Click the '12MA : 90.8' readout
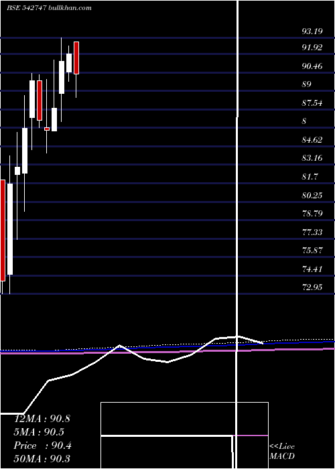 coord(42,419)
